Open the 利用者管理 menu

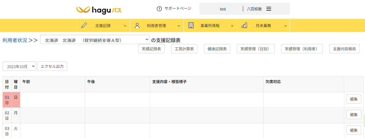point(156,26)
